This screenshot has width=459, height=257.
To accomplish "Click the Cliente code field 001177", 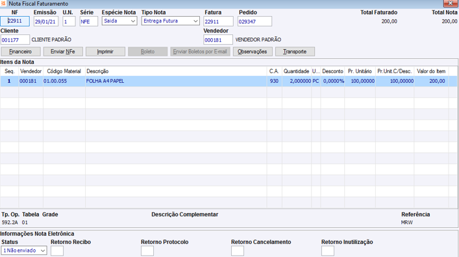I will pyautogui.click(x=15, y=39).
